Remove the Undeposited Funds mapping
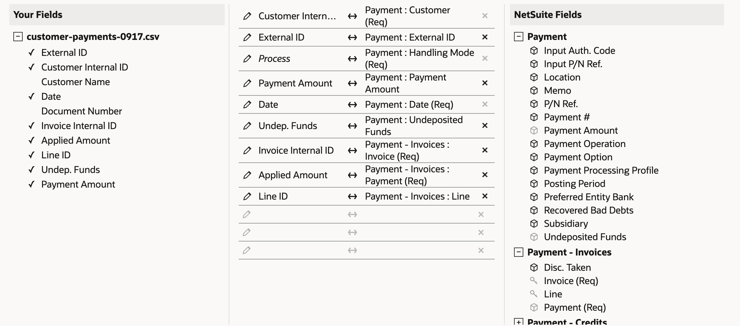Screen dimensions: 740x326 [485, 125]
